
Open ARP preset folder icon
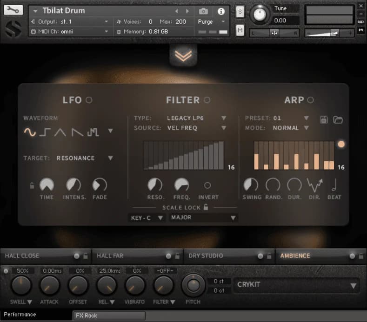(x=338, y=119)
